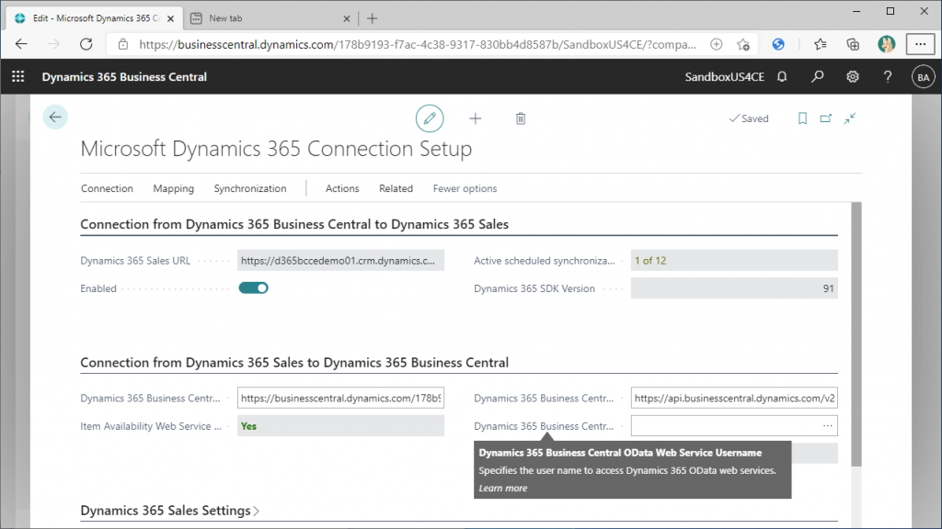Image resolution: width=942 pixels, height=529 pixels.
Task: Click browser refresh button
Action: (86, 44)
